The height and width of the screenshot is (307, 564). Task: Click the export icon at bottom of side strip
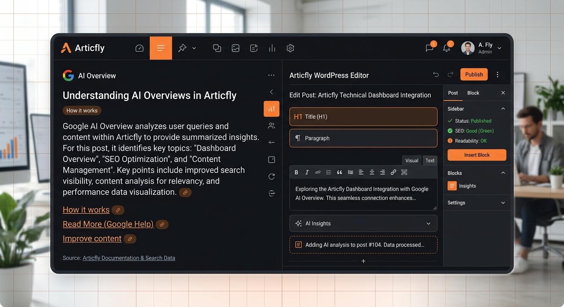[x=272, y=193]
